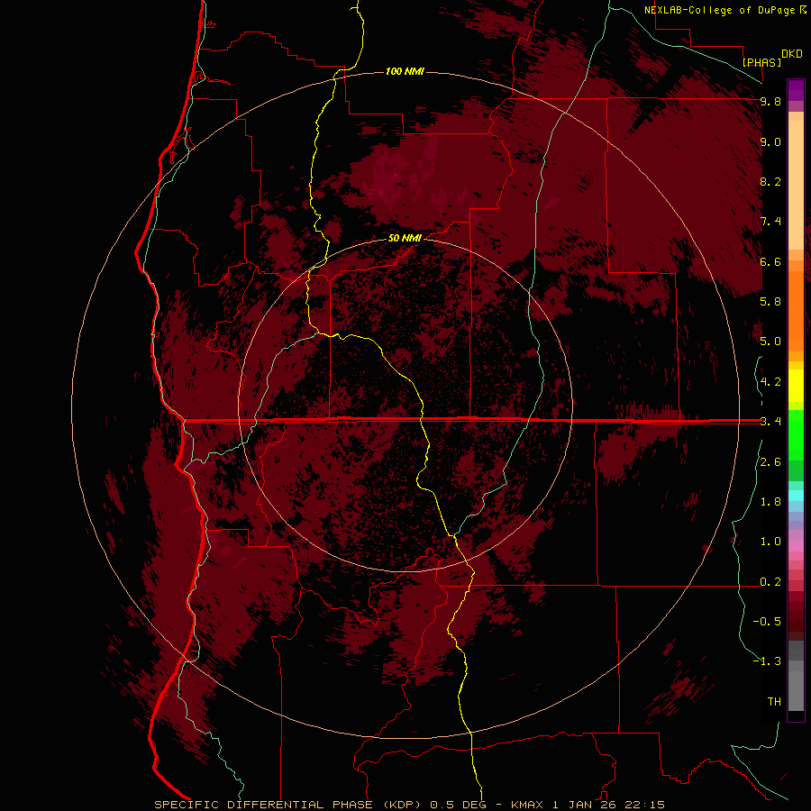Click the 9.0 value on color scale
811x811 pixels.
(770, 141)
